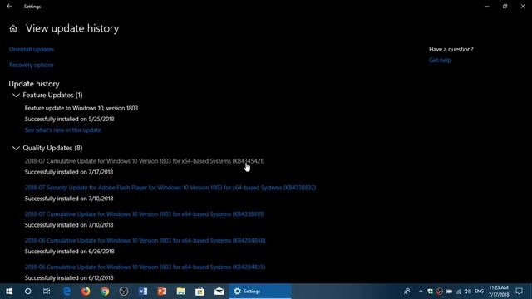Open the KB4345421 cumulative update link
The width and height of the screenshot is (532, 299).
tap(145, 161)
